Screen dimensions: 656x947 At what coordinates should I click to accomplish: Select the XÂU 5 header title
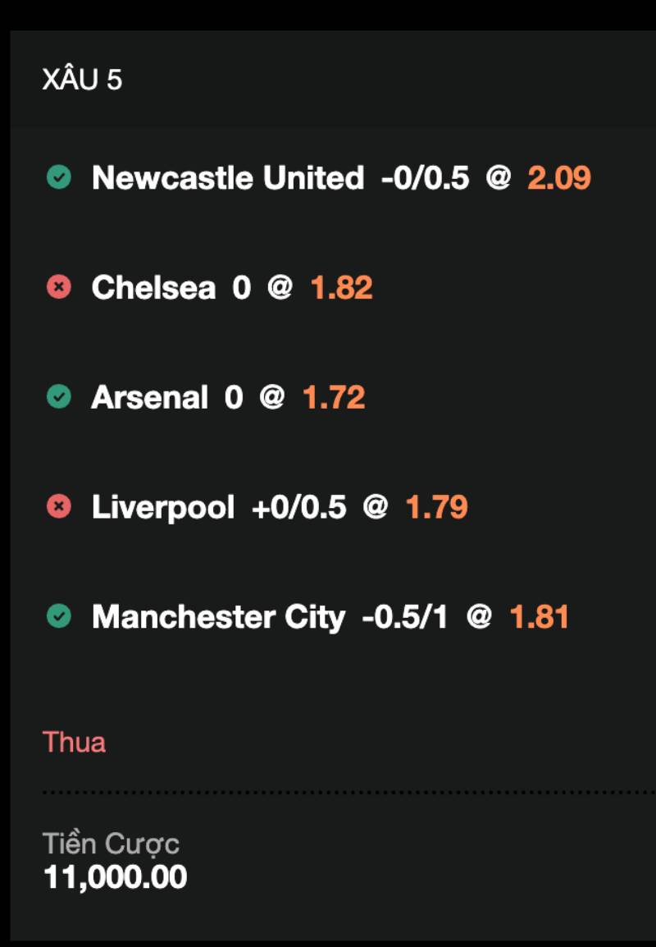point(82,80)
